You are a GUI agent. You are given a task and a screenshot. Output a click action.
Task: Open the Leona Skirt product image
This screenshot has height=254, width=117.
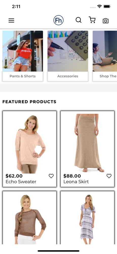click(x=87, y=143)
